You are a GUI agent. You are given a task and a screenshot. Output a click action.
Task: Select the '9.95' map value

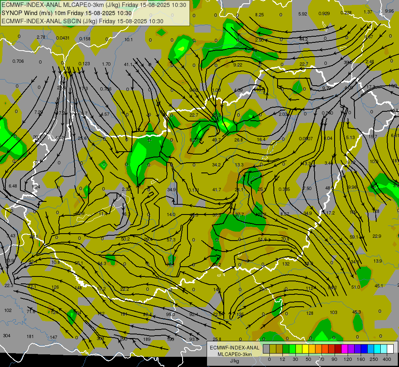389,11
